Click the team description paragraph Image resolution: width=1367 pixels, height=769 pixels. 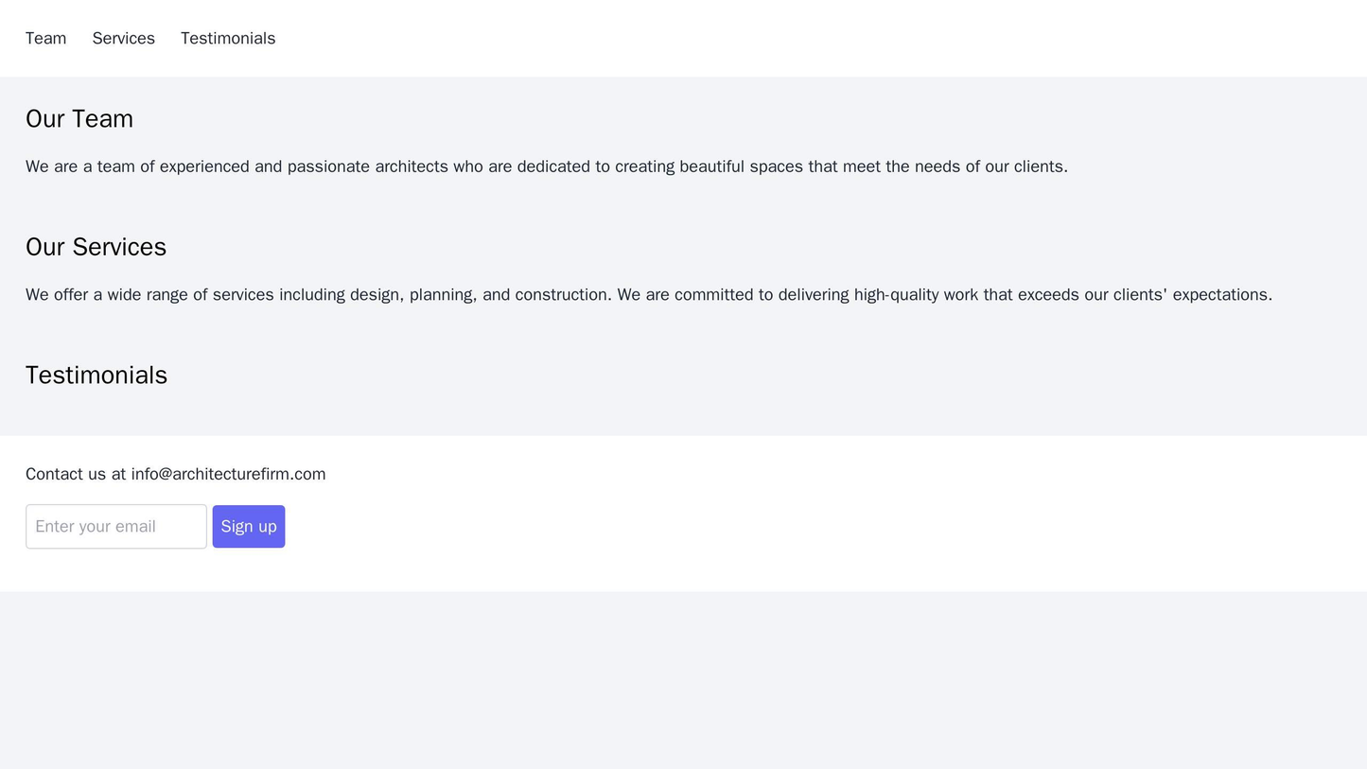(546, 167)
